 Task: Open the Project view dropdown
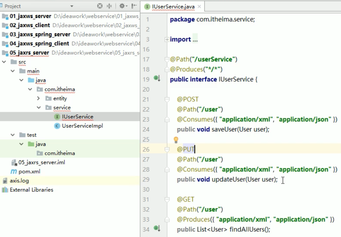(72, 6)
